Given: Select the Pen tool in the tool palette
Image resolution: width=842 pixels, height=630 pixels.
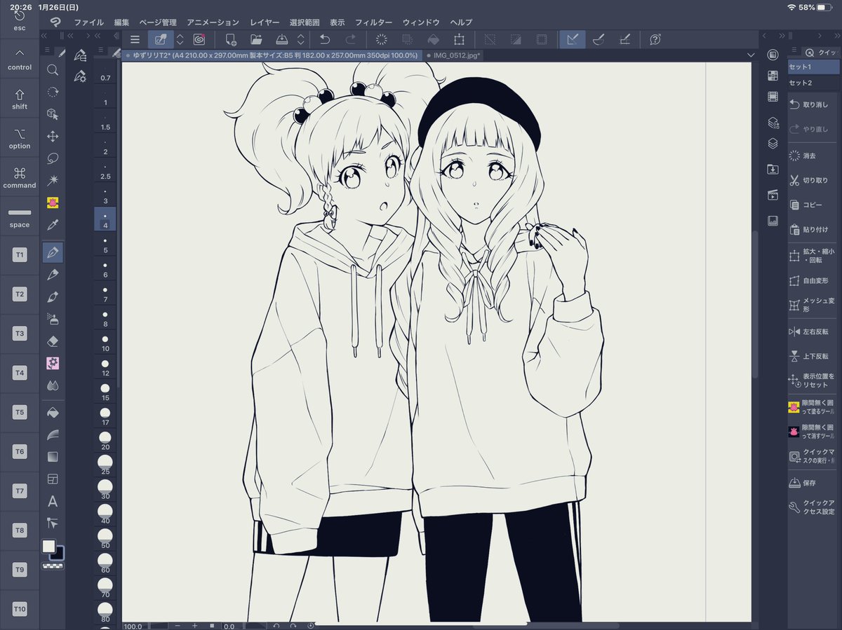Looking at the screenshot, I should pos(53,252).
